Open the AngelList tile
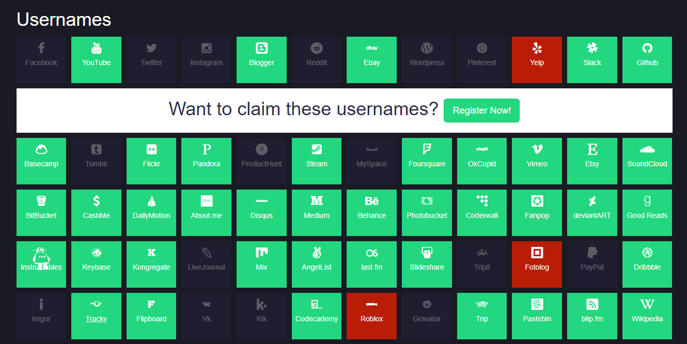The image size is (687, 344). (x=317, y=264)
